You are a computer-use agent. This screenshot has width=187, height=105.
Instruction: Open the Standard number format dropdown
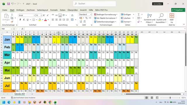(91, 14)
